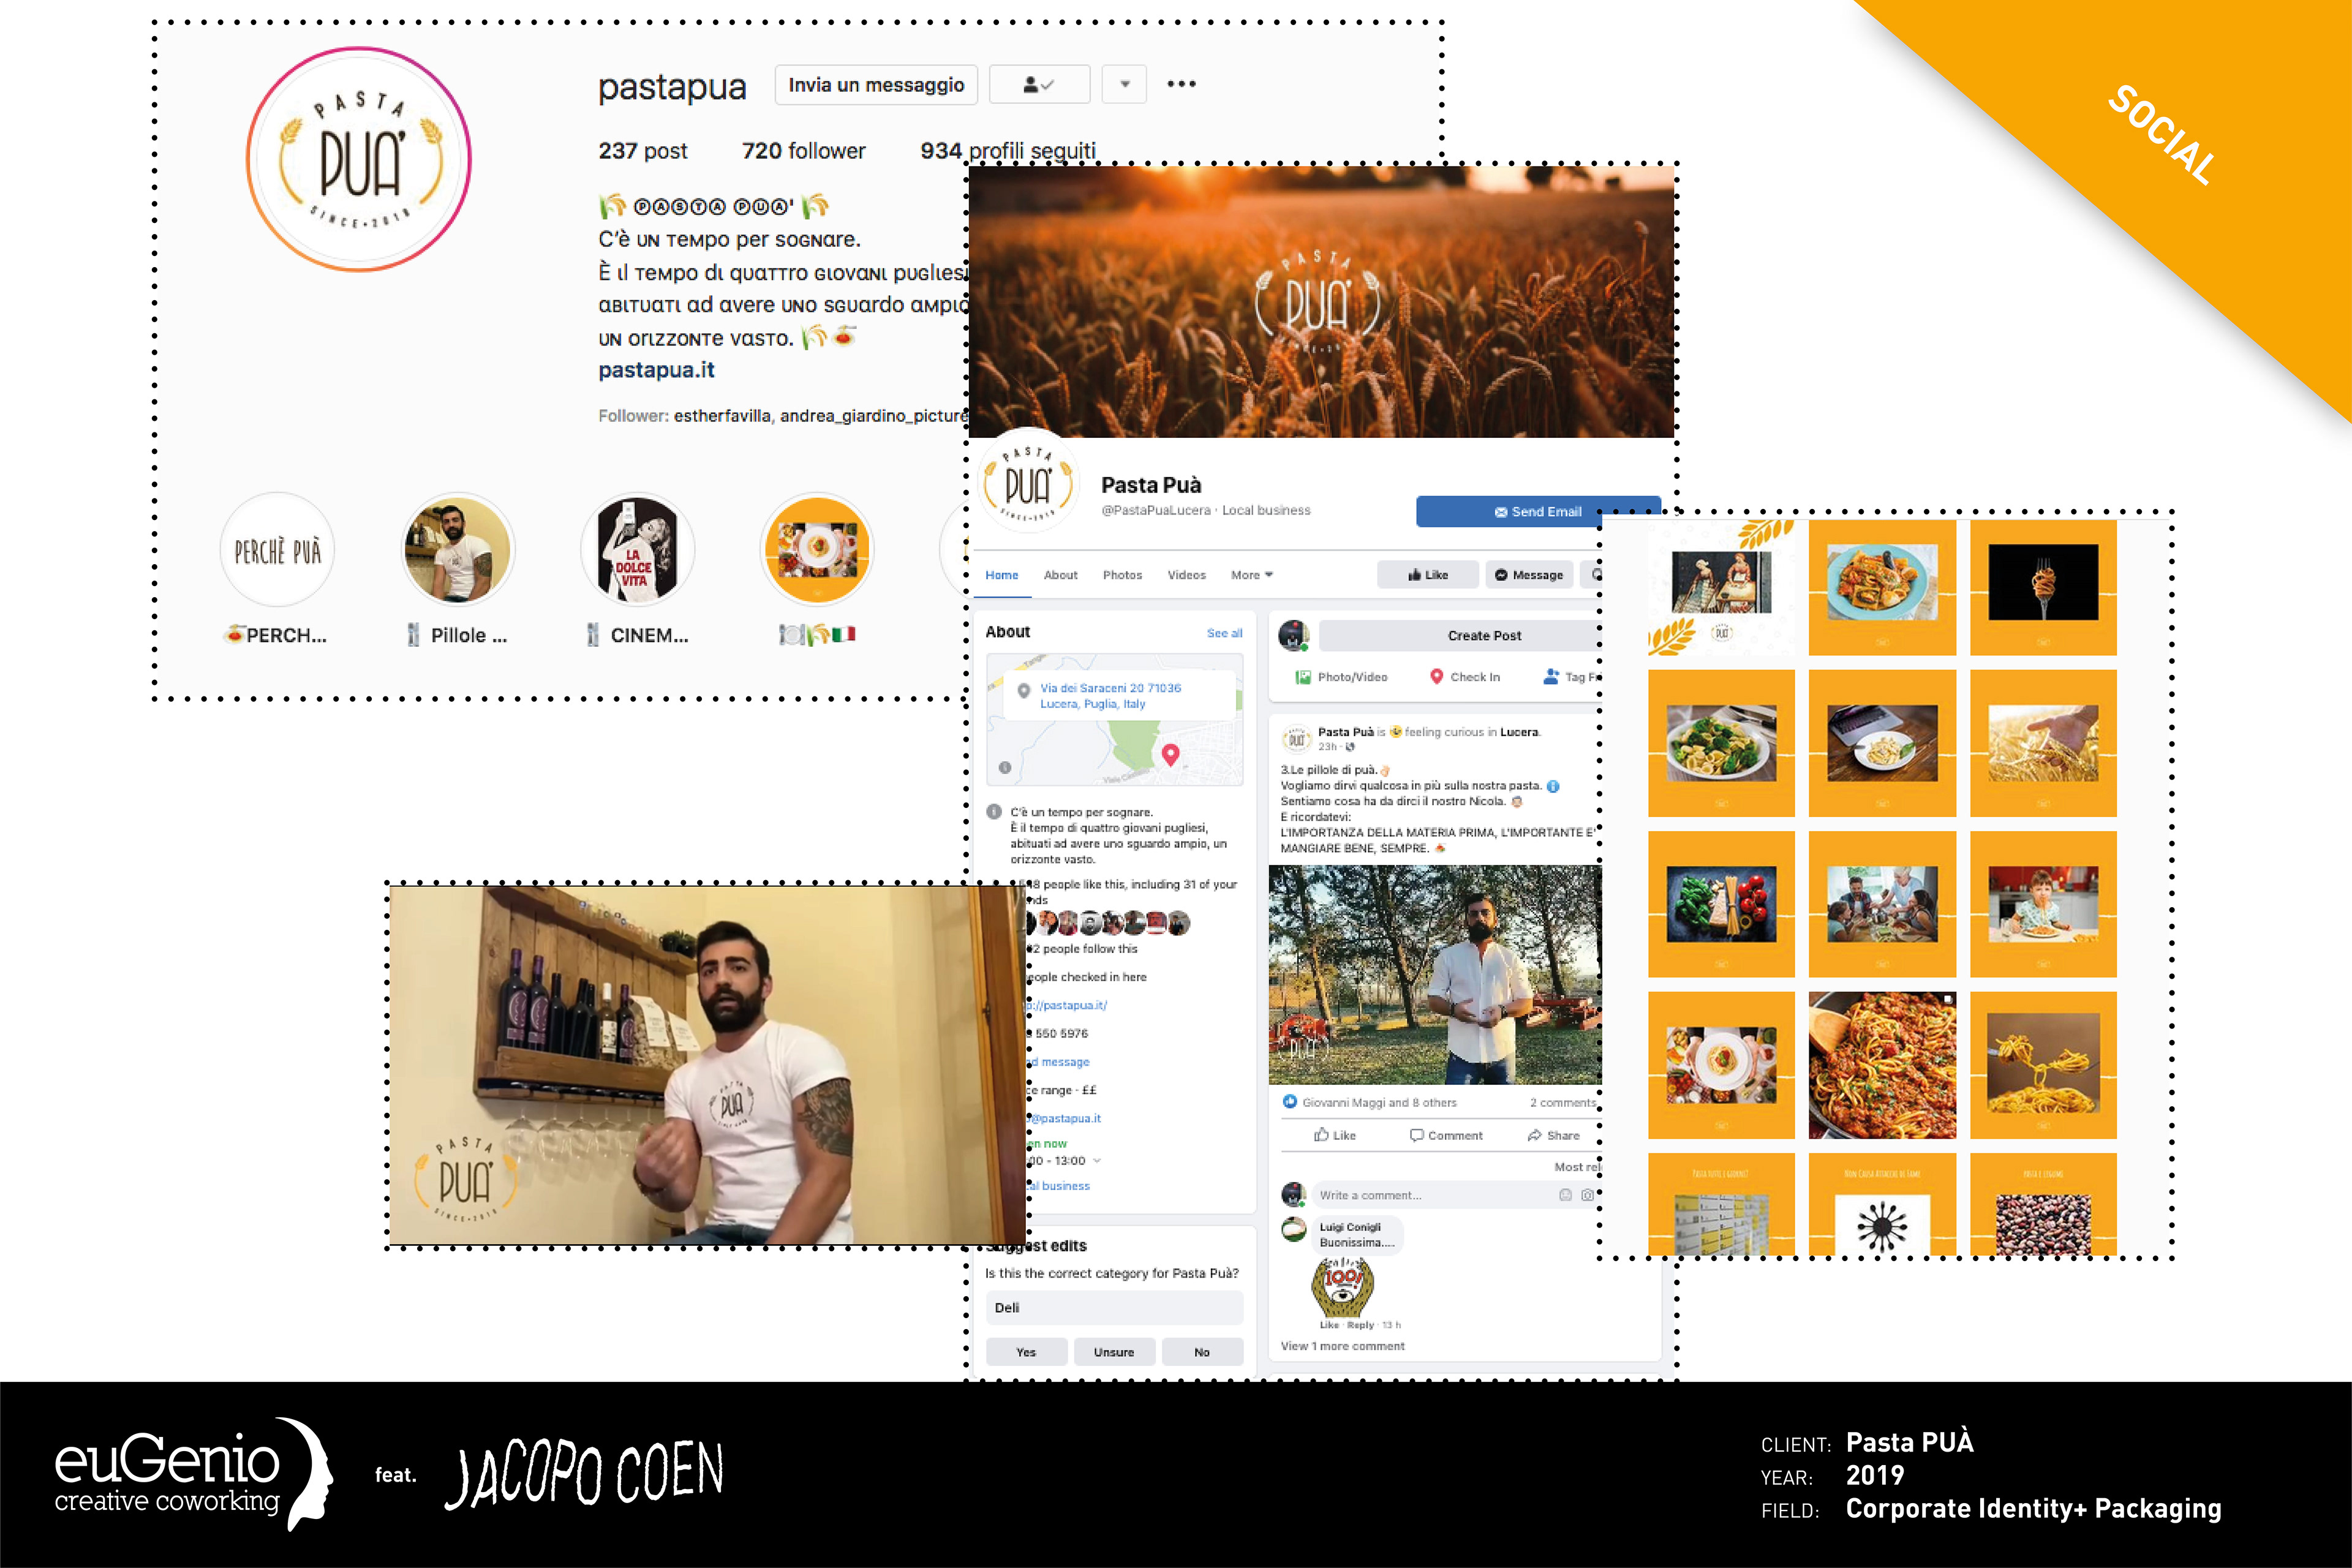Click the Instagram three-dots options icon
This screenshot has width=2352, height=1568.
(1181, 84)
